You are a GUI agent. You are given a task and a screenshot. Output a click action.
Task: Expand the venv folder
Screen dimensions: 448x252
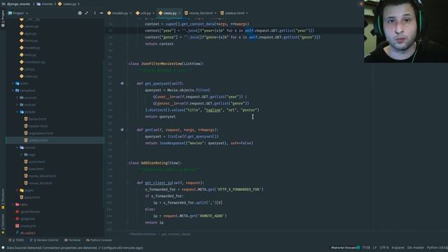coord(13,204)
